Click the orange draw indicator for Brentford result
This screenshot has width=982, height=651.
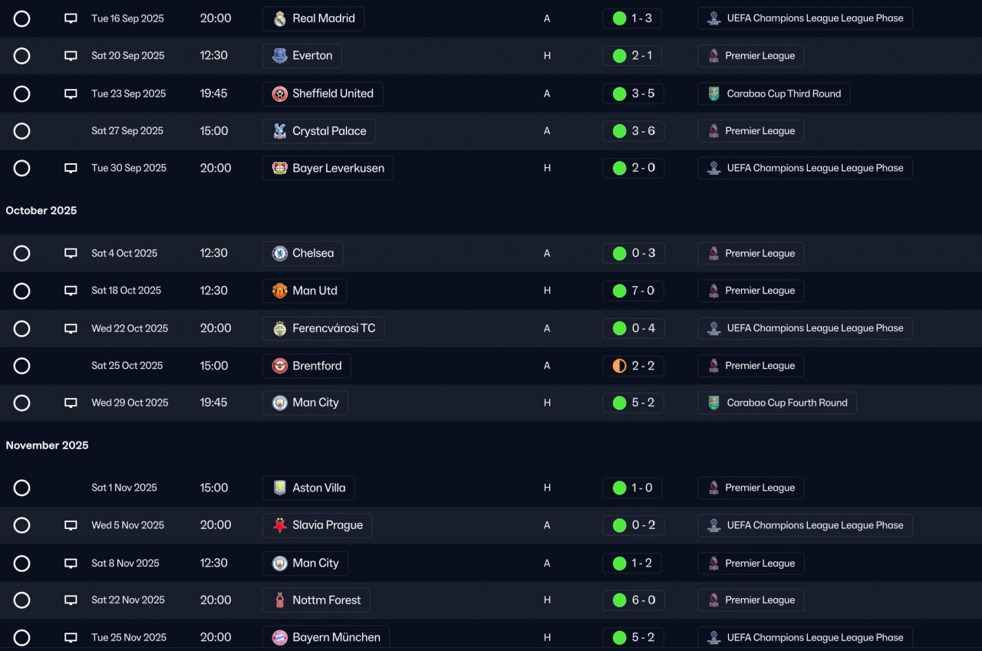(619, 366)
